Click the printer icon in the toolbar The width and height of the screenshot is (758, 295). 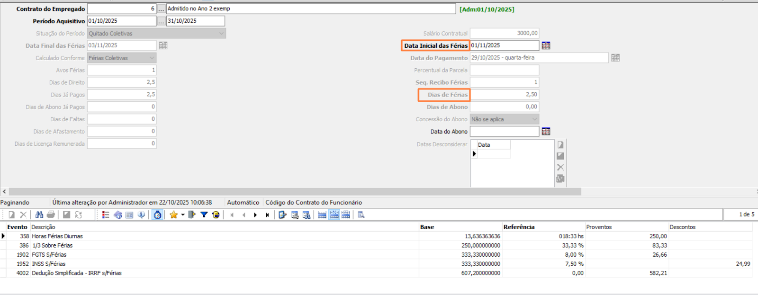click(51, 215)
